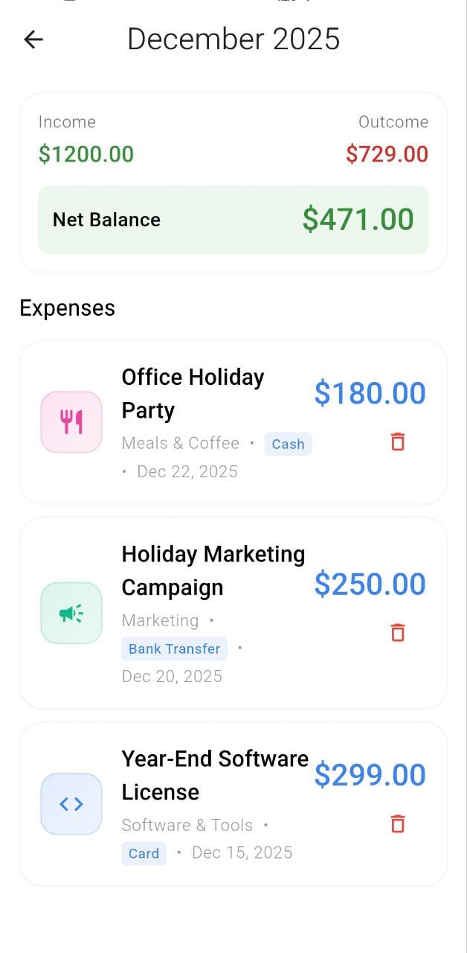Image resolution: width=467 pixels, height=953 pixels.
Task: Tap the Net Balance summary box
Action: point(233,220)
